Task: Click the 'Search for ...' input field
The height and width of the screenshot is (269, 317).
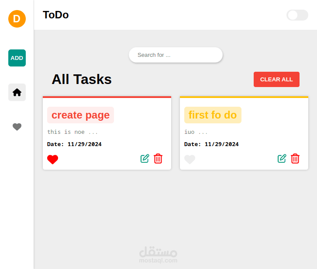Action: point(176,55)
